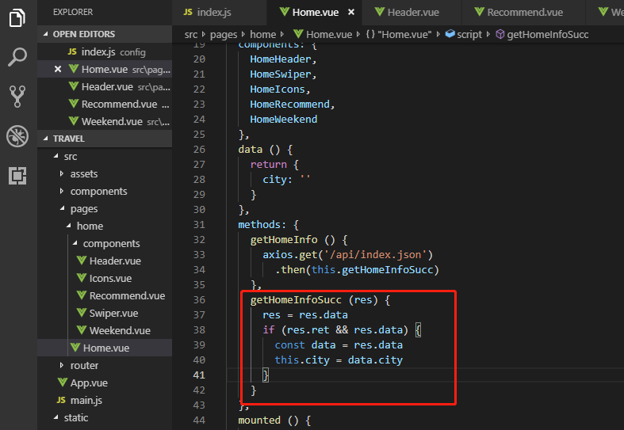
Task: Click 'this.city = data.city' line
Action: pyautogui.click(x=339, y=360)
